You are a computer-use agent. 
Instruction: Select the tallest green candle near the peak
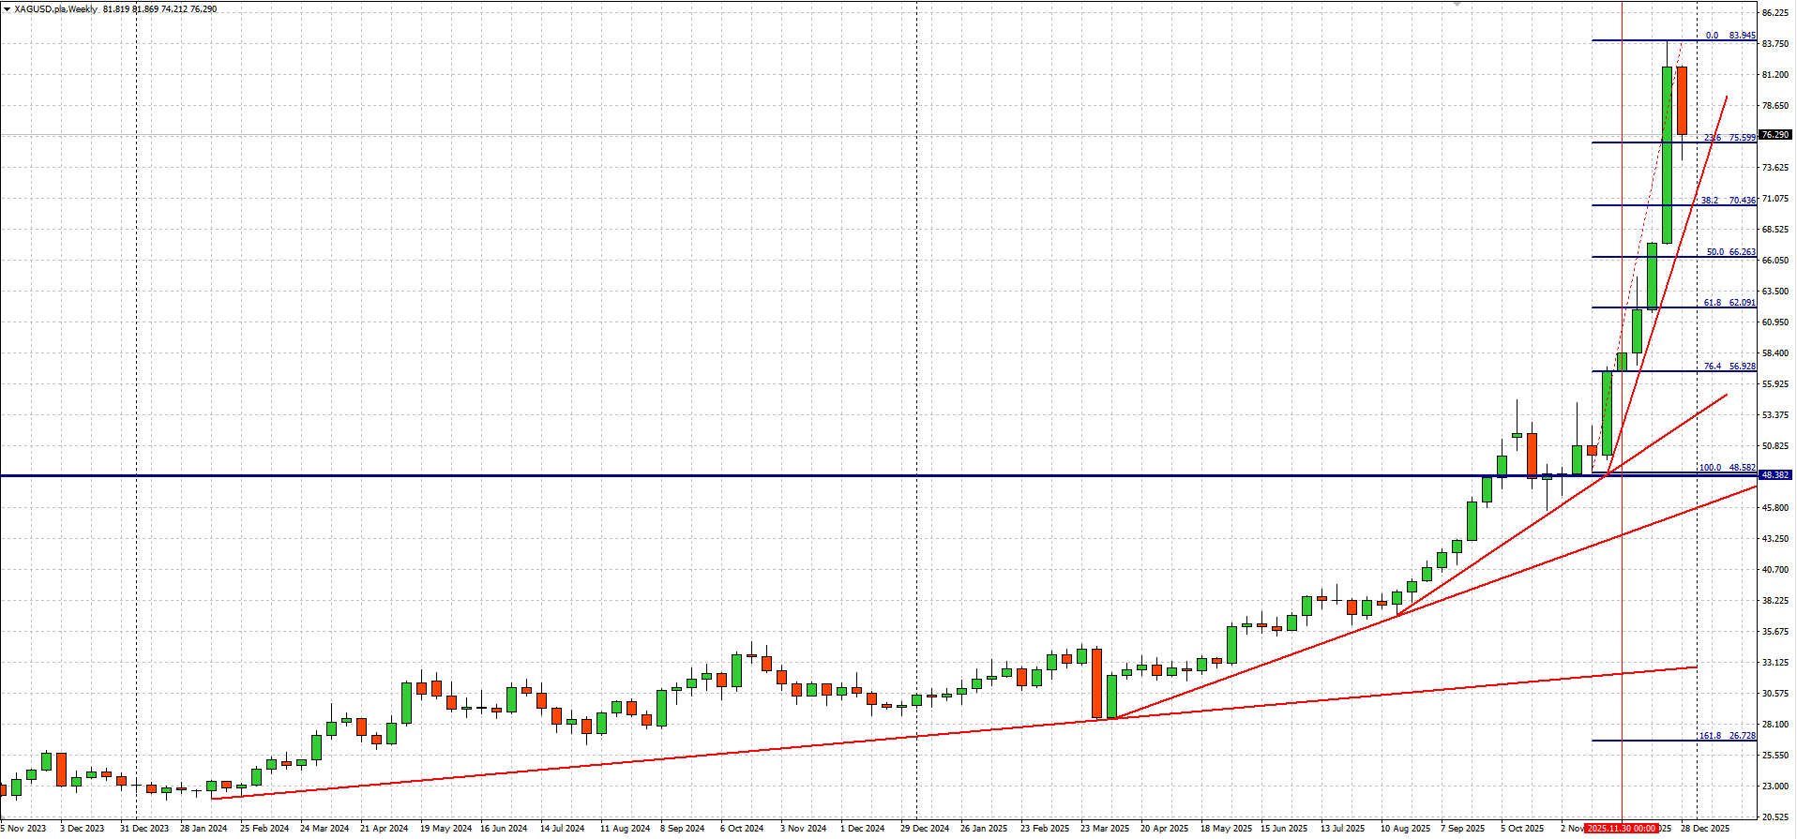1667,155
